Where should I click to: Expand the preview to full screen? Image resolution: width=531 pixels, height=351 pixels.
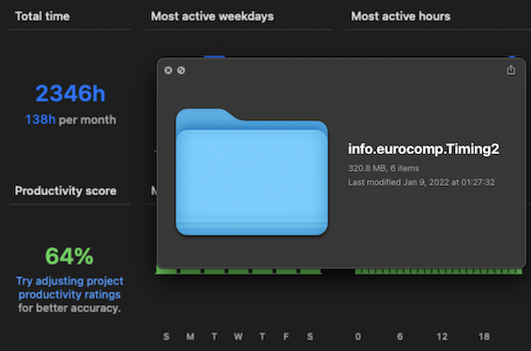tap(181, 70)
